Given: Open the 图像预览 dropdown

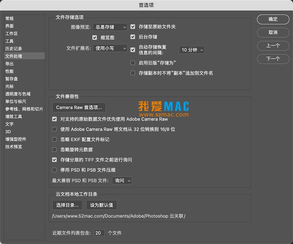Looking at the screenshot, I should [x=110, y=27].
